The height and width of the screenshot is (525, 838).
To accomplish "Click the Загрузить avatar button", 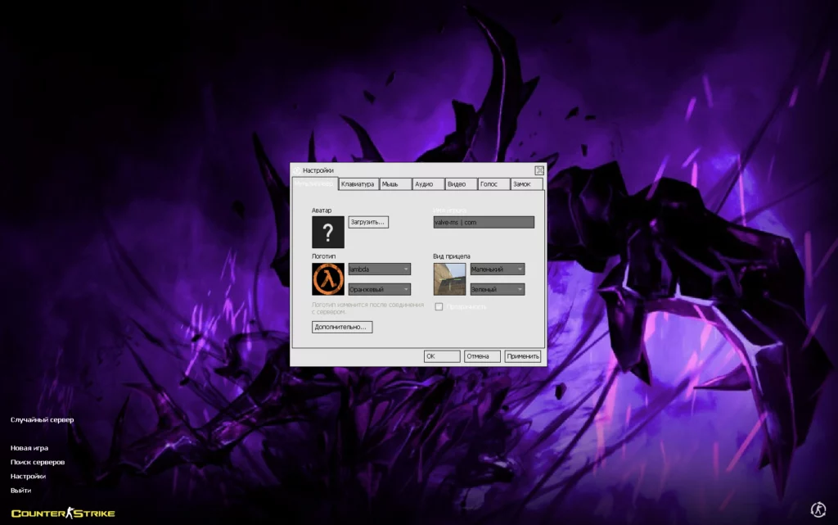I will (x=367, y=221).
